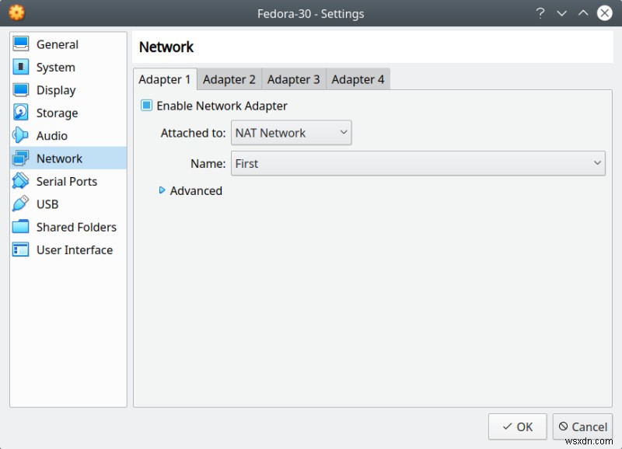Open the Name dropdown showing First
Image resolution: width=622 pixels, height=449 pixels.
click(418, 163)
